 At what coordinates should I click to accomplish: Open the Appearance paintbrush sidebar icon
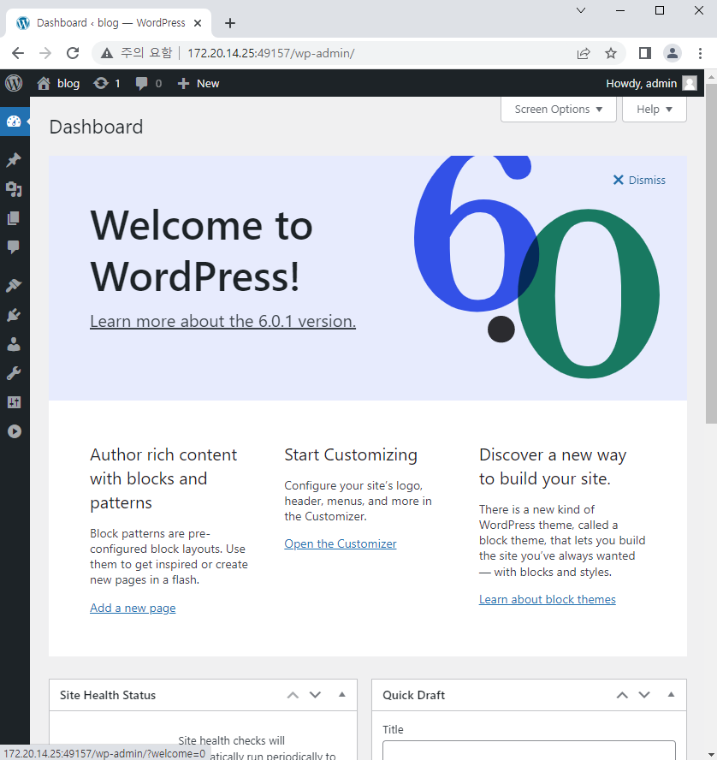point(14,286)
